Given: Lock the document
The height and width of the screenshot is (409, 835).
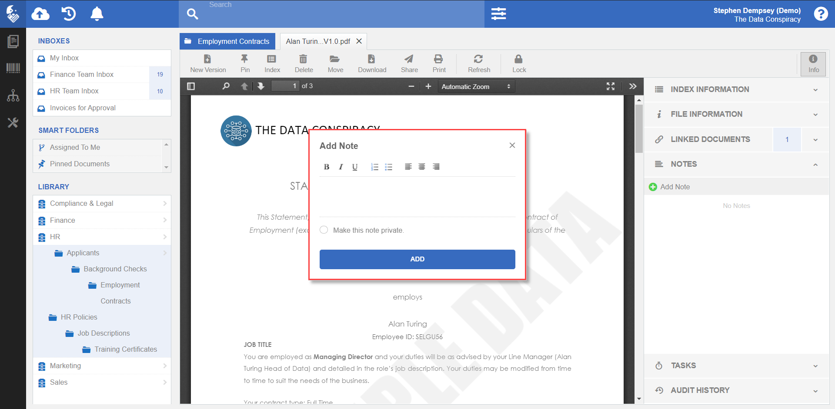Looking at the screenshot, I should (519, 63).
